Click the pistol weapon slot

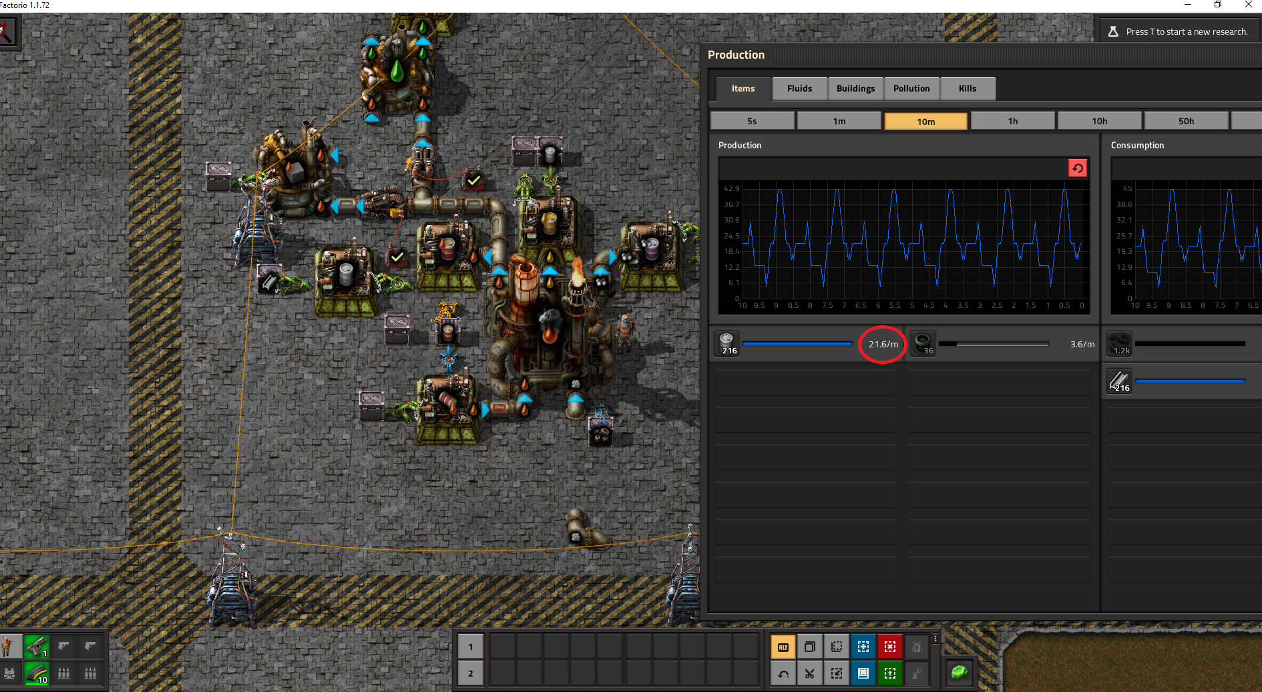tap(36, 646)
